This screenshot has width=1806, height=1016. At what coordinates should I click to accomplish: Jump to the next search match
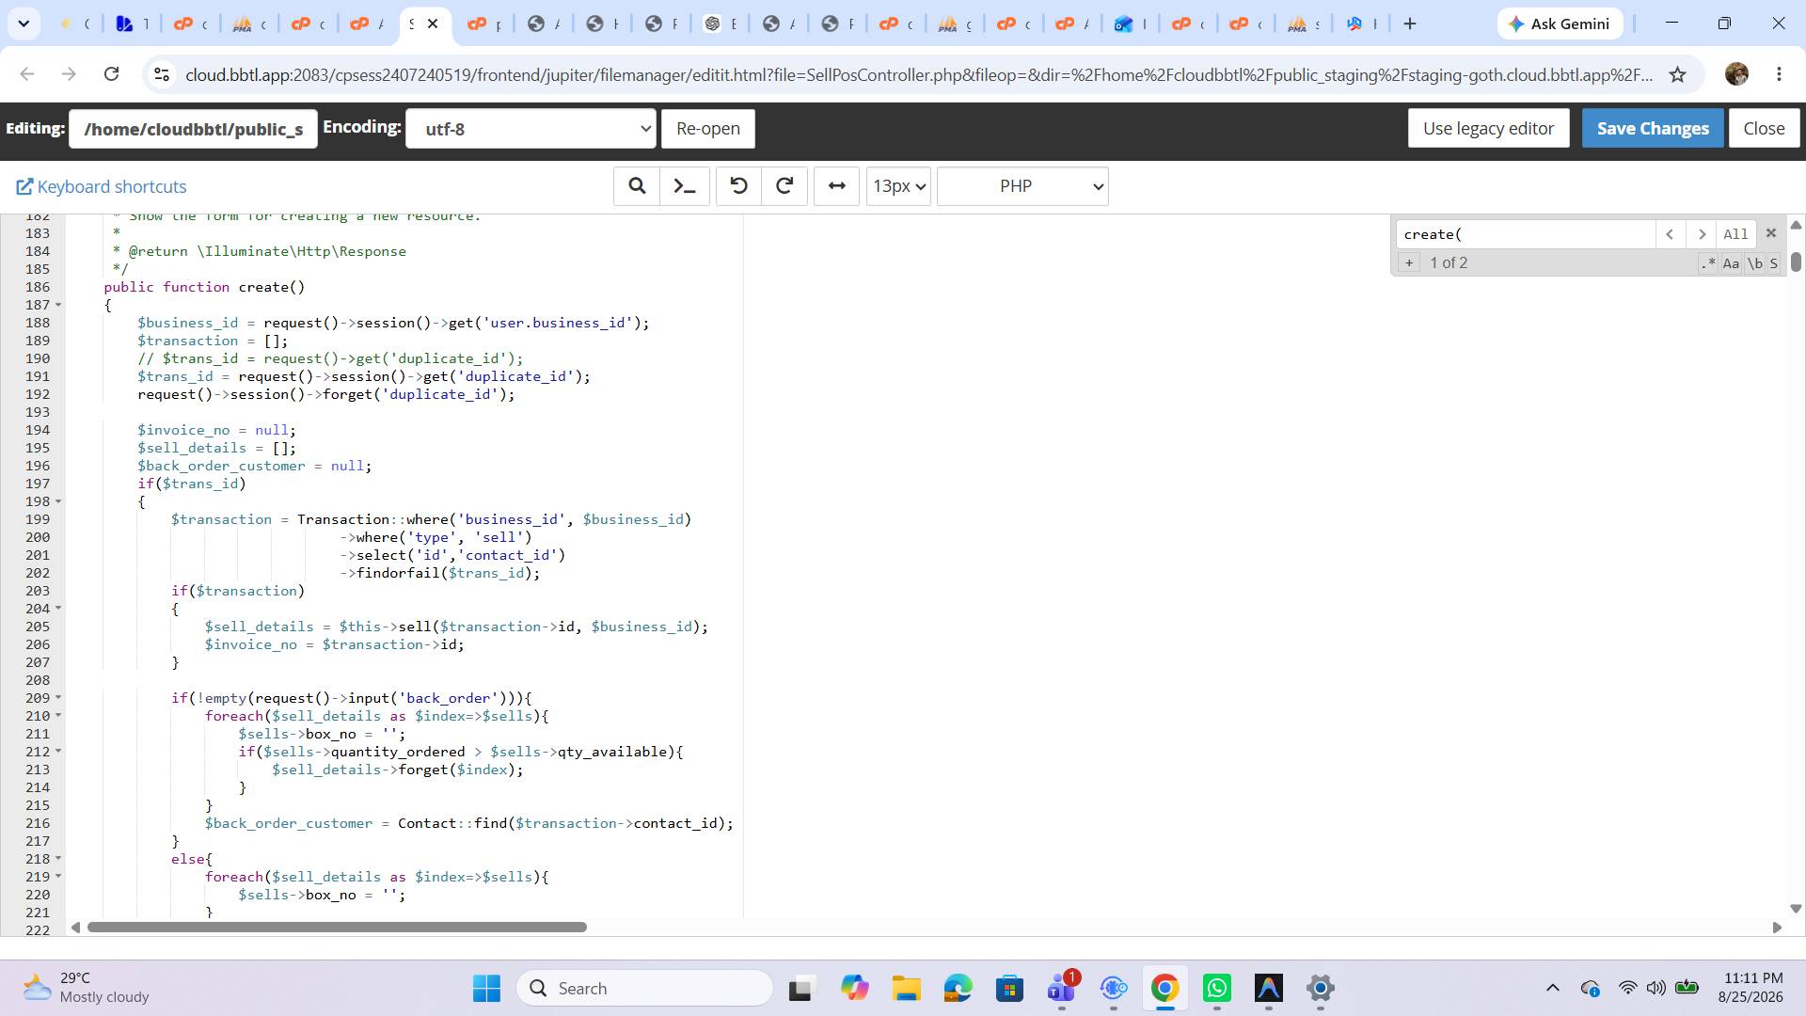point(1701,234)
